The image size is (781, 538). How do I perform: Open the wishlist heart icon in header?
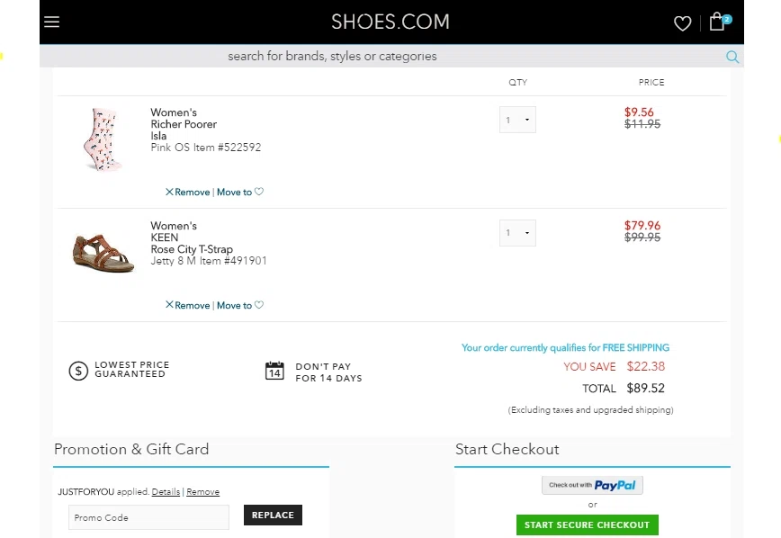pyautogui.click(x=682, y=22)
